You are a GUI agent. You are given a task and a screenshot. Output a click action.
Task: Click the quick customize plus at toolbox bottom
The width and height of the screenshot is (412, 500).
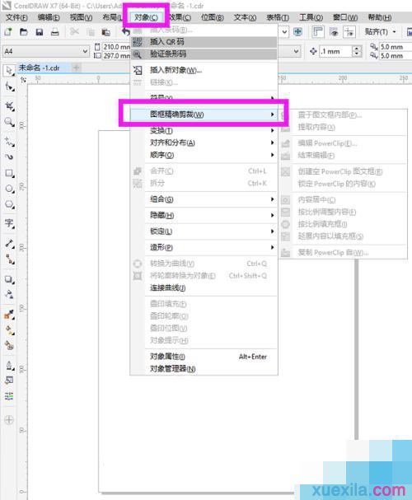[x=9, y=419]
